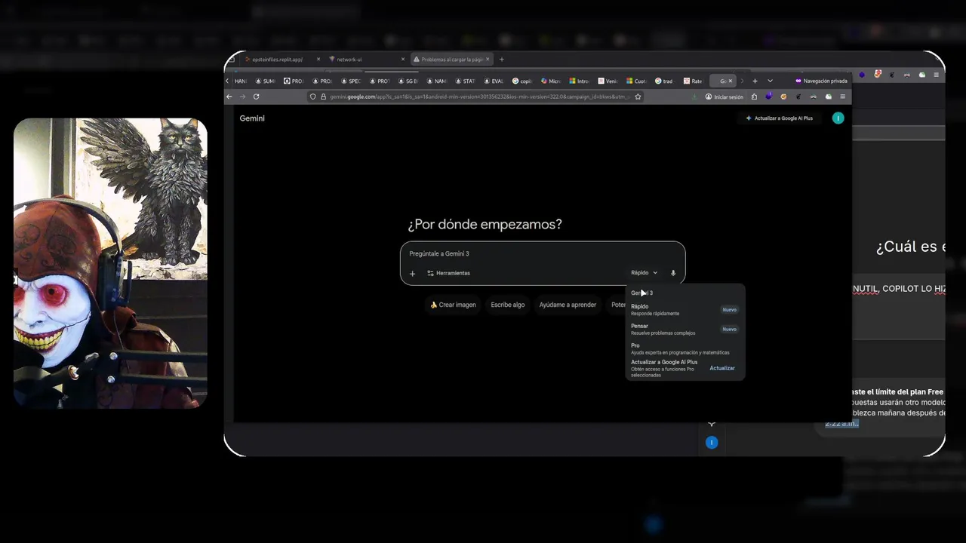This screenshot has height=543, width=966.
Task: Open the Venic tab
Action: click(x=608, y=81)
